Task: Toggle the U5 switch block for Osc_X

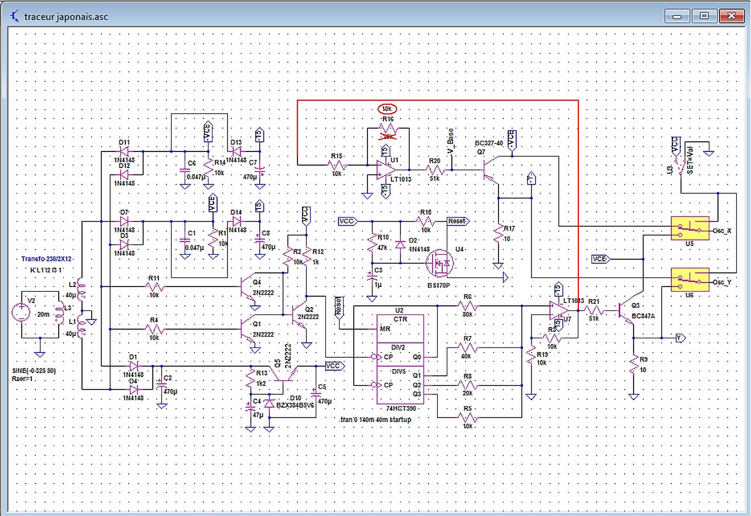Action: 689,230
